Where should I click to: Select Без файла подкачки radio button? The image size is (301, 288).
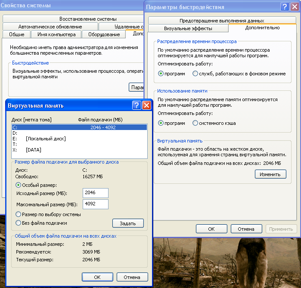point(19,223)
